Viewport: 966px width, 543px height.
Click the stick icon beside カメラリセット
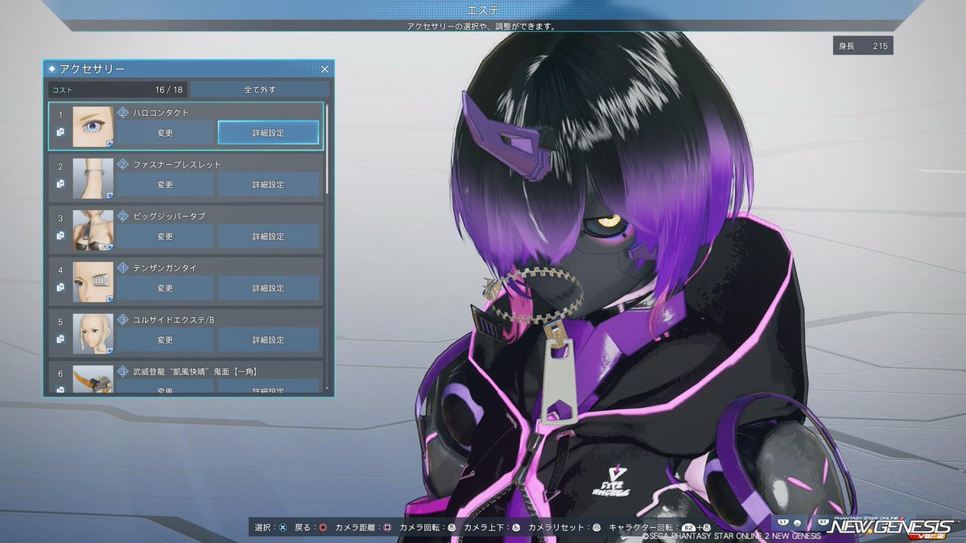597,528
